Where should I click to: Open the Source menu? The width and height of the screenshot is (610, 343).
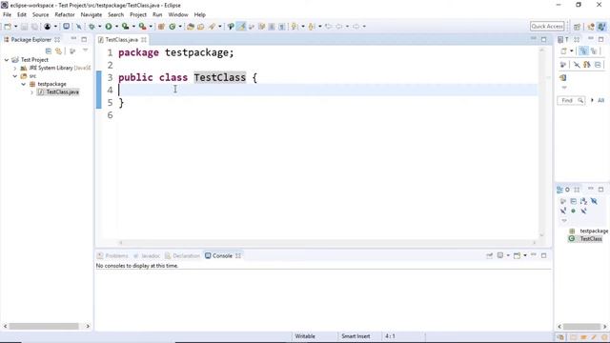point(40,15)
